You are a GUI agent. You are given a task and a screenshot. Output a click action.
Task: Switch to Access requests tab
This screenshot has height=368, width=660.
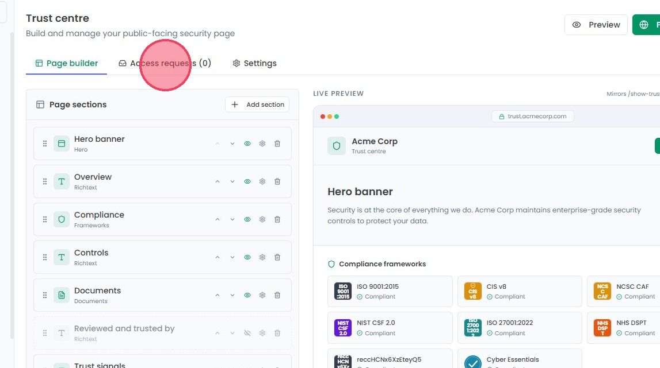(x=165, y=63)
